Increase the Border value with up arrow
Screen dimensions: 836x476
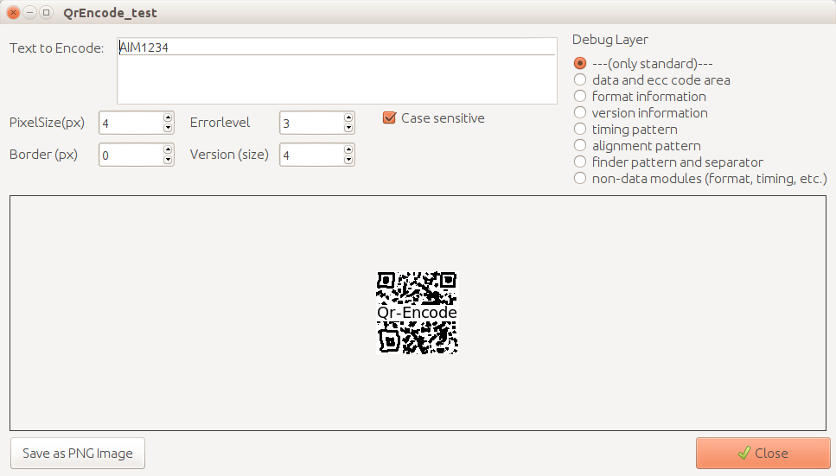(x=168, y=149)
